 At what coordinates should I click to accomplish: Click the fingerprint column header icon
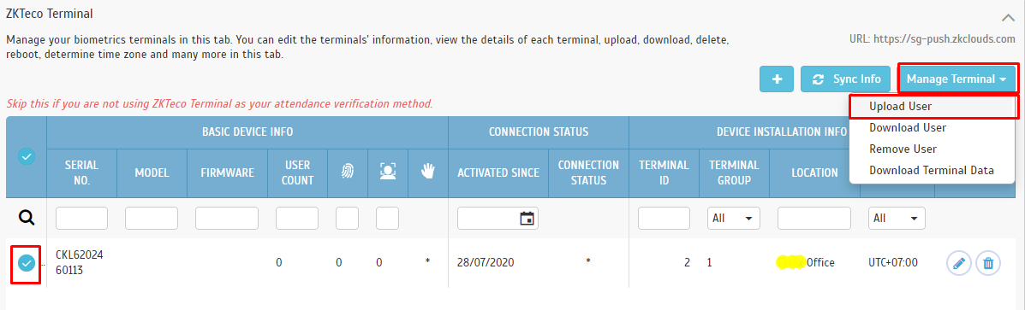(x=347, y=172)
